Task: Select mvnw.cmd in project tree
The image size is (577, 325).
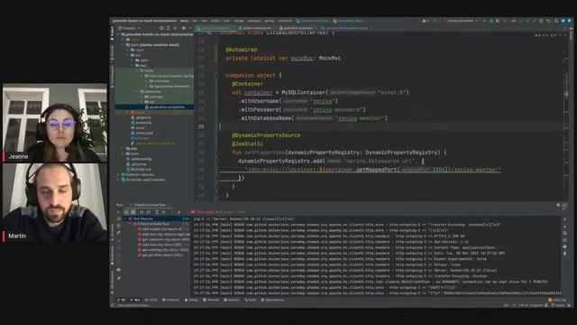Action: (x=142, y=133)
